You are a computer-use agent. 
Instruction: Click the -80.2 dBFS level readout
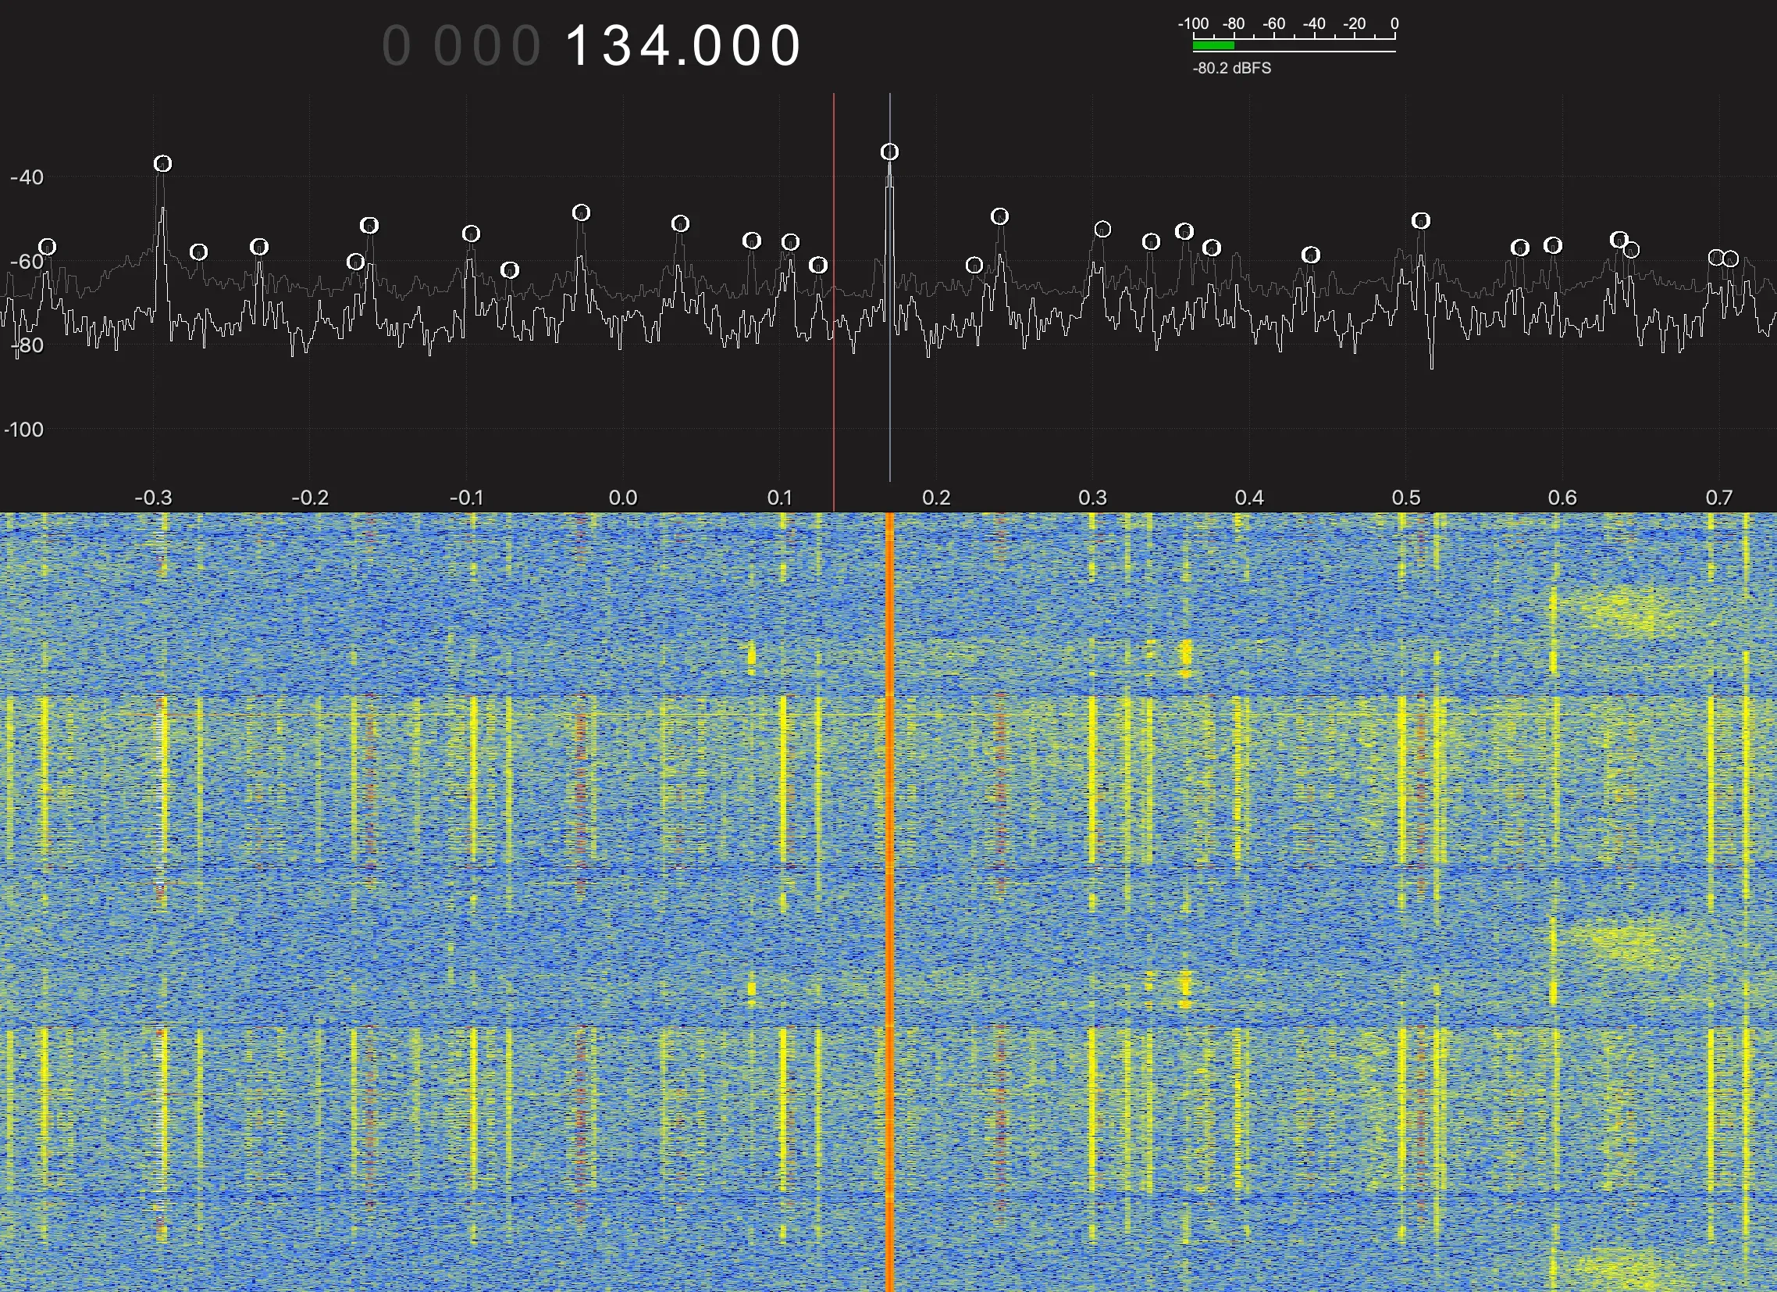pyautogui.click(x=1232, y=68)
